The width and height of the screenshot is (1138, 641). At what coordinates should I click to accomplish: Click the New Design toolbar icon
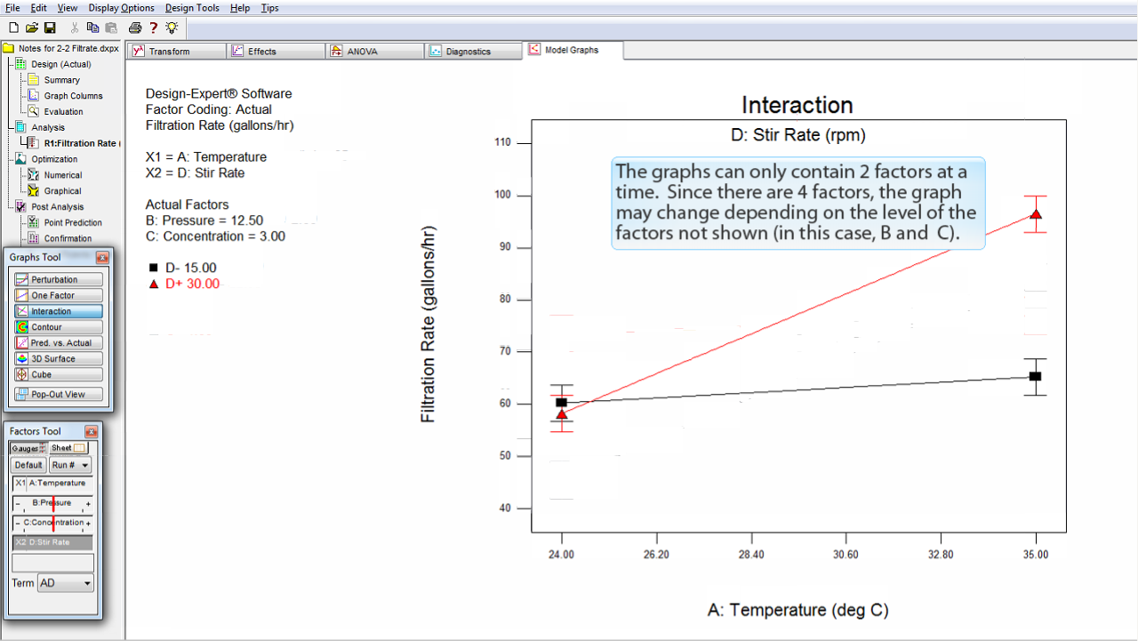click(x=14, y=28)
